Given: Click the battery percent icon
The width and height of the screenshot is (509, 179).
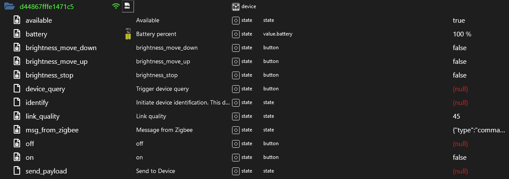Looking at the screenshot, I should pos(128,34).
